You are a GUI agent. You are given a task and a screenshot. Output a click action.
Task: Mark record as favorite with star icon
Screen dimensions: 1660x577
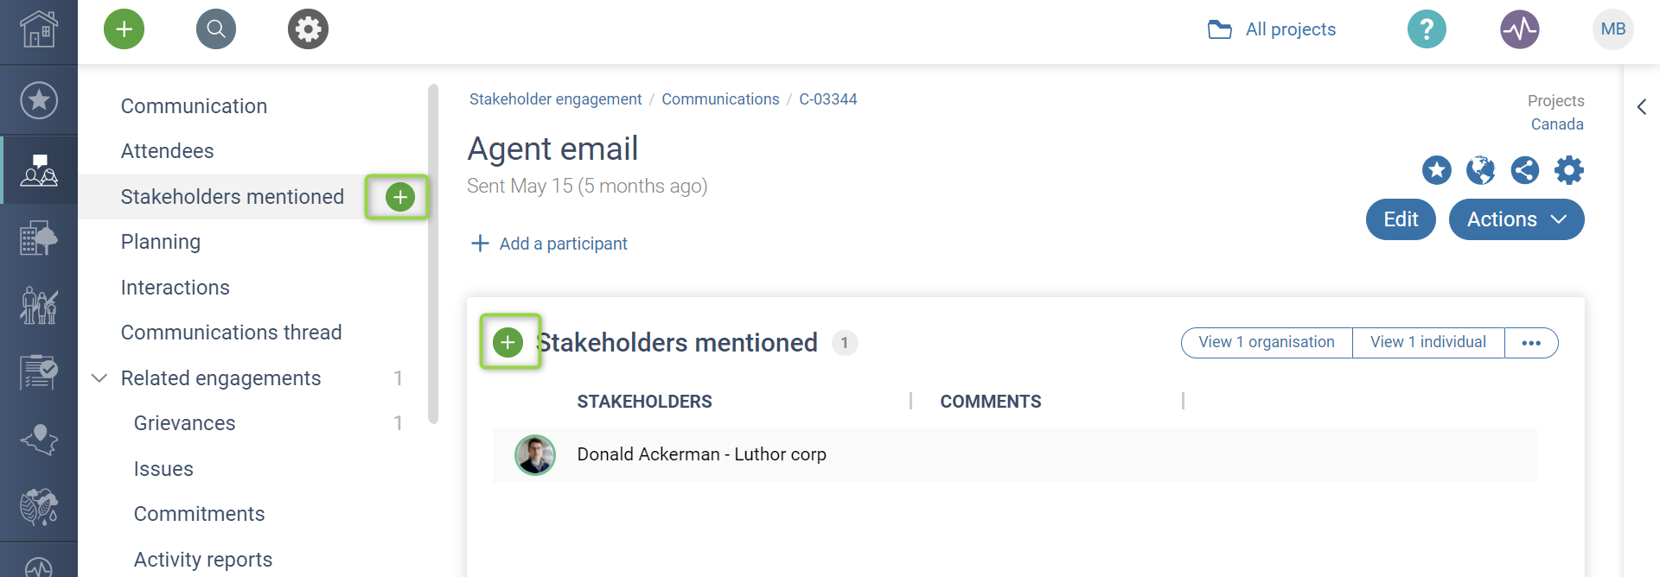click(1436, 170)
